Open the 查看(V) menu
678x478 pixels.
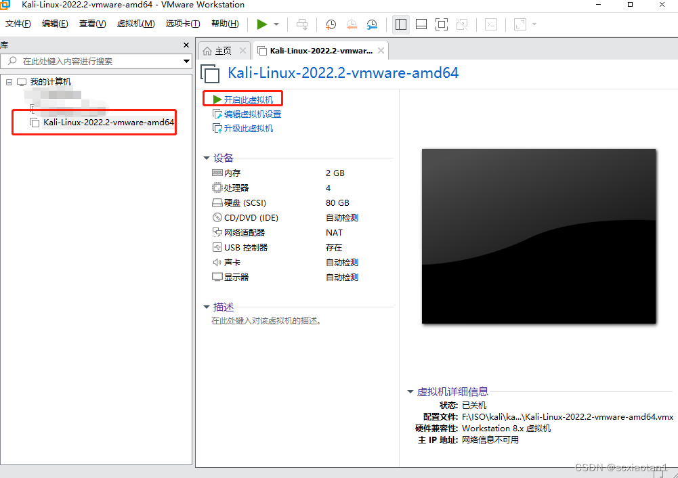click(x=93, y=24)
